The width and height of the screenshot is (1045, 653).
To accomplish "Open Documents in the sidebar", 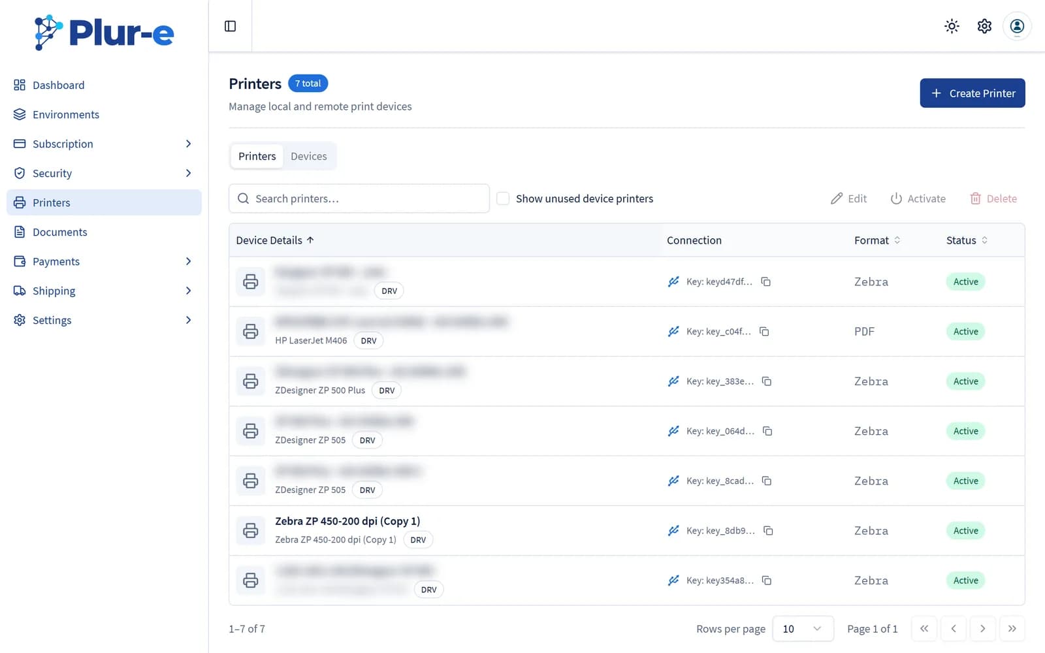I will pyautogui.click(x=104, y=232).
